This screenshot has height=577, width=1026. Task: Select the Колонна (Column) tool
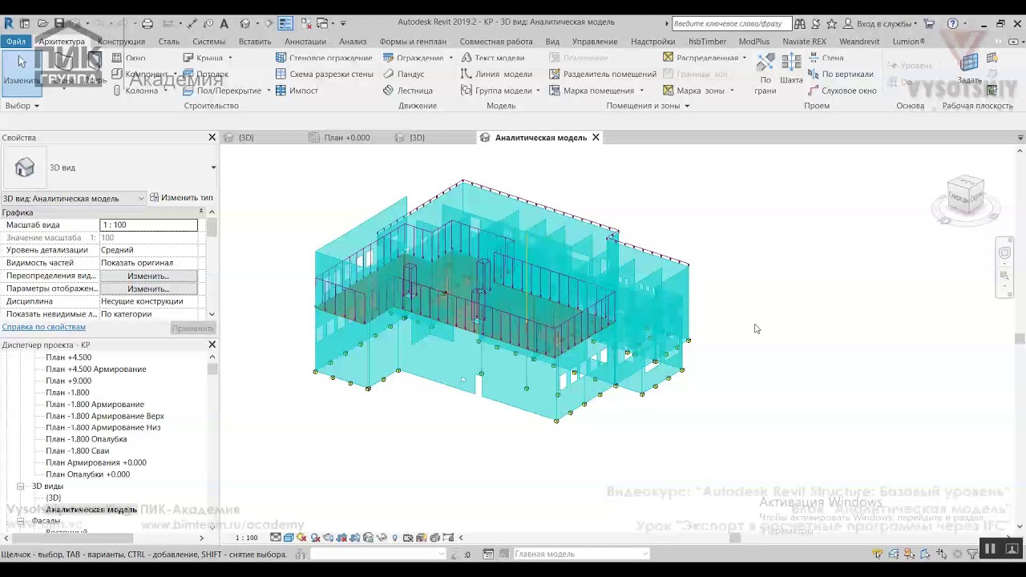click(x=135, y=91)
